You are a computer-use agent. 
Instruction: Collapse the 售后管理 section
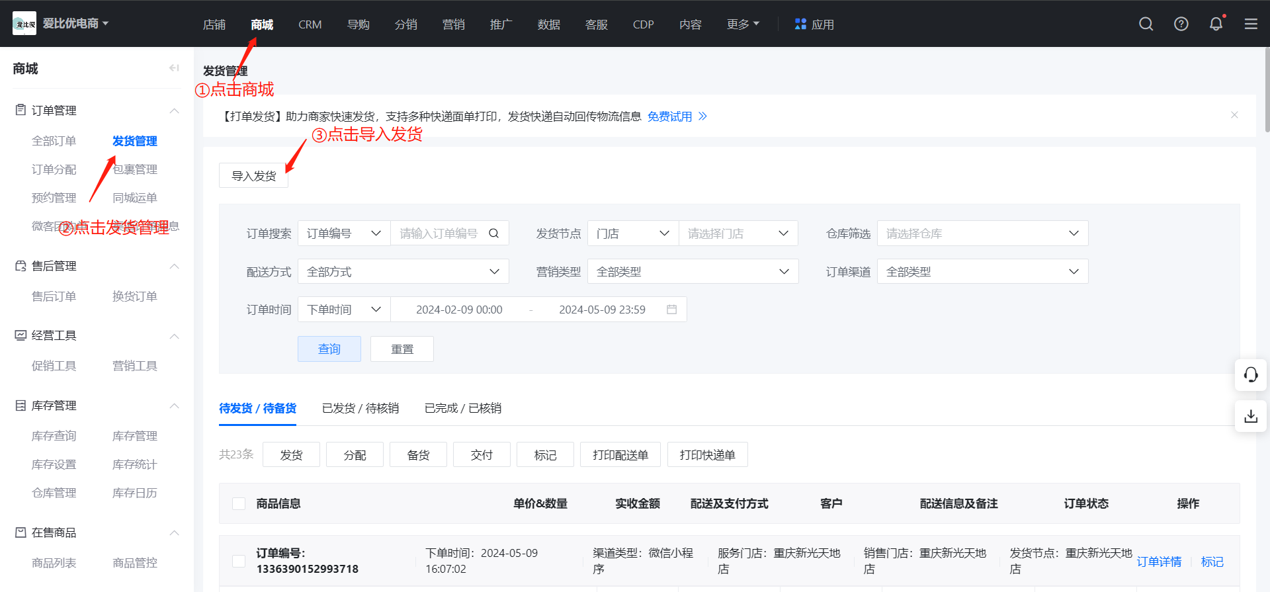pyautogui.click(x=175, y=266)
